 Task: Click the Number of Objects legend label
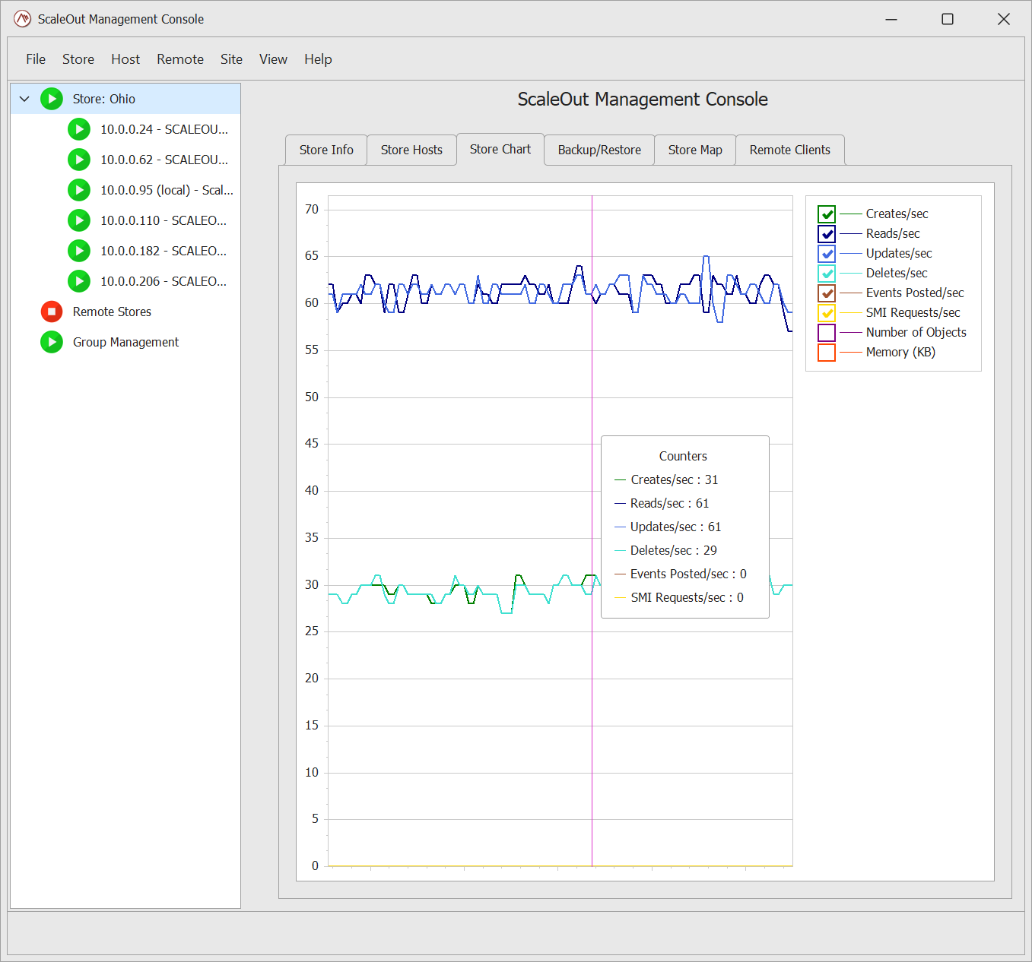pyautogui.click(x=916, y=333)
